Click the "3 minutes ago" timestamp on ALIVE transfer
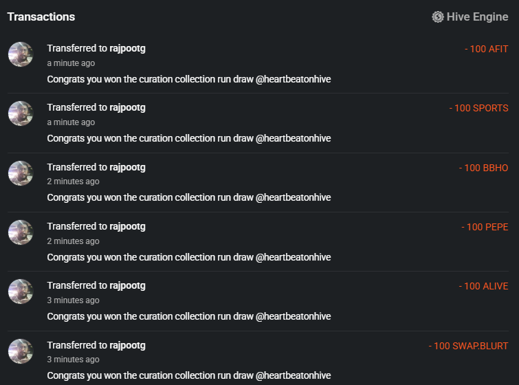The width and height of the screenshot is (519, 385). pos(73,300)
